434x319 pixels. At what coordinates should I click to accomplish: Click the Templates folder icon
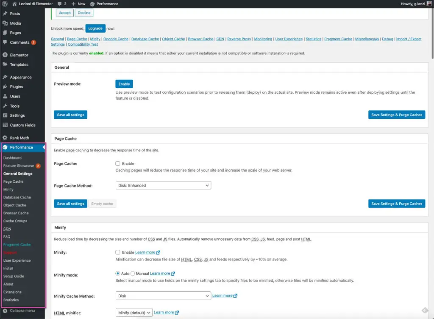[5, 64]
